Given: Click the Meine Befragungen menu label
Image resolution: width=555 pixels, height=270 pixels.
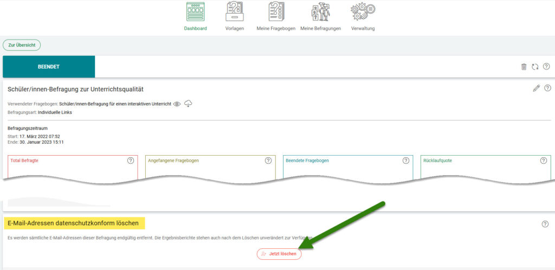Looking at the screenshot, I should (321, 29).
